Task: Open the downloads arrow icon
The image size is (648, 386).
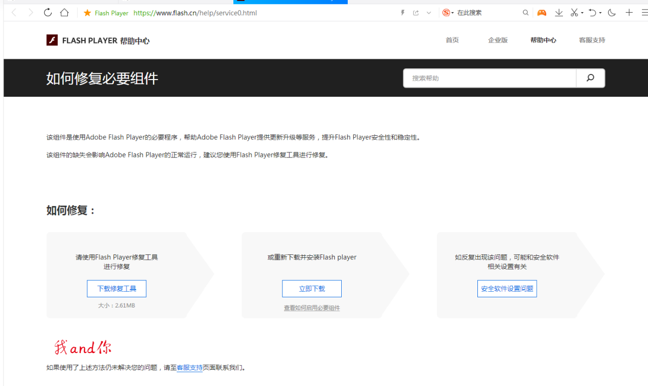Action: [x=559, y=13]
